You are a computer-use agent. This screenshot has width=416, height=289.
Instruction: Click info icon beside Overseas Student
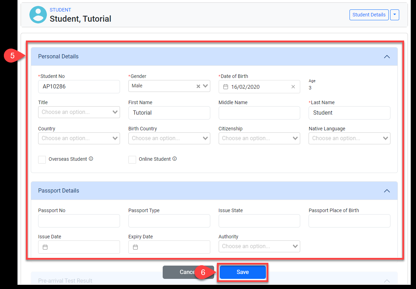coord(91,159)
